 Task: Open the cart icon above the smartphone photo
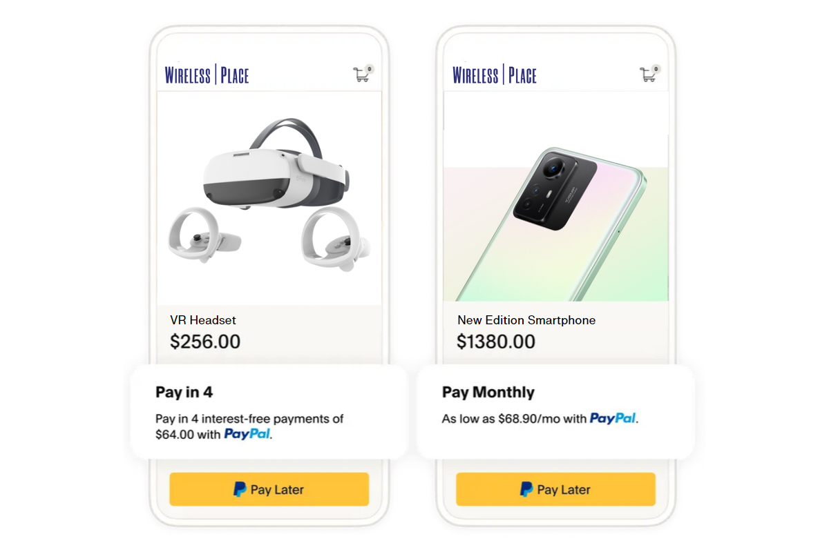click(x=649, y=75)
